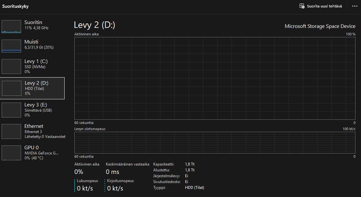The height and width of the screenshot is (197, 361).
Task: Click the Tyyppi HDD (Tilat) value
Action: [194, 188]
